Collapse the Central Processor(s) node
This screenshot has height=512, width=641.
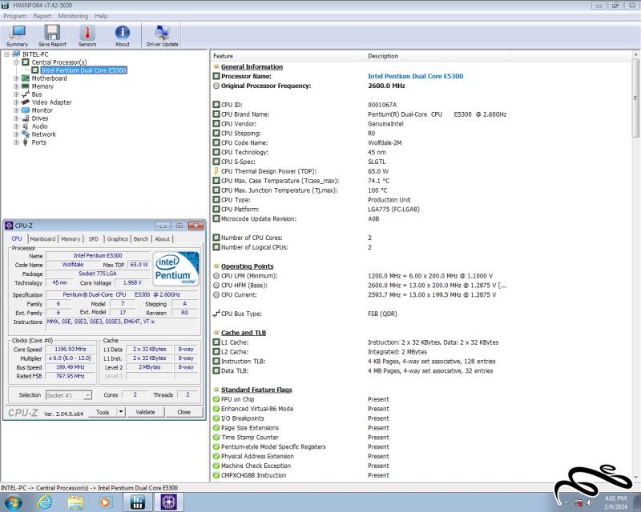(x=16, y=62)
